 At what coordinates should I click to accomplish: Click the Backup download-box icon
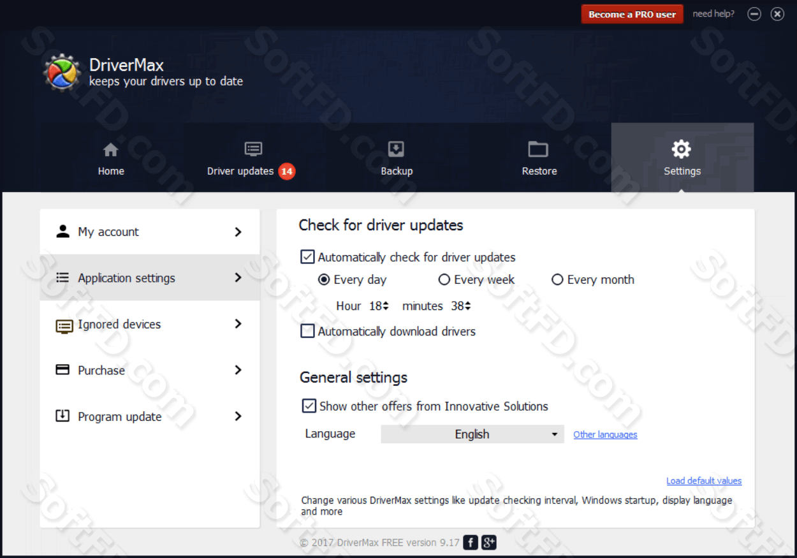pos(396,149)
